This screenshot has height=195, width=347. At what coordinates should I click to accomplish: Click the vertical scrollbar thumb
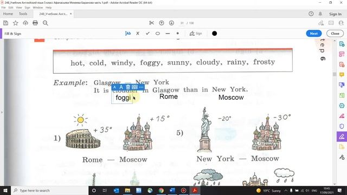335,74
